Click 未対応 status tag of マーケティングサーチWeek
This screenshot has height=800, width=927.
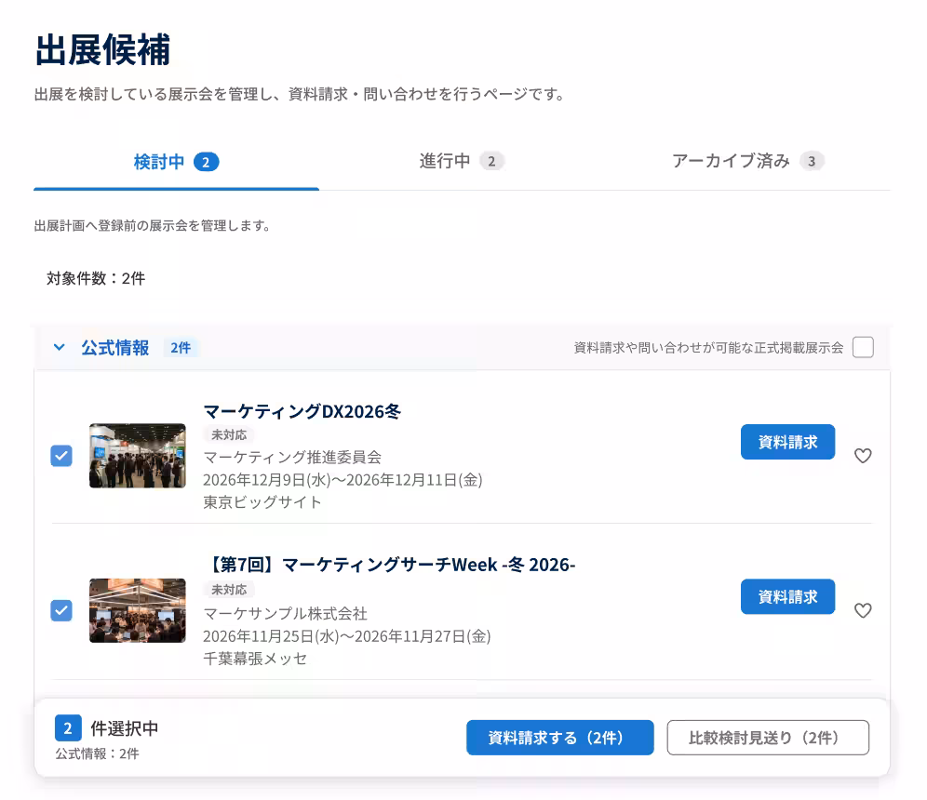(x=229, y=590)
